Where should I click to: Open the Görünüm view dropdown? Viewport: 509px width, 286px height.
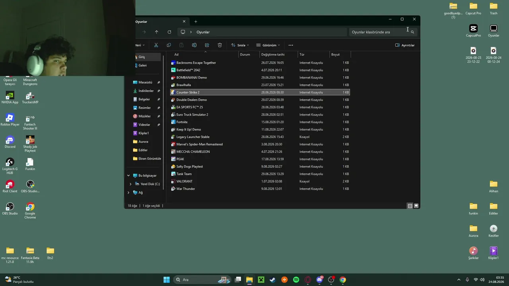268,45
